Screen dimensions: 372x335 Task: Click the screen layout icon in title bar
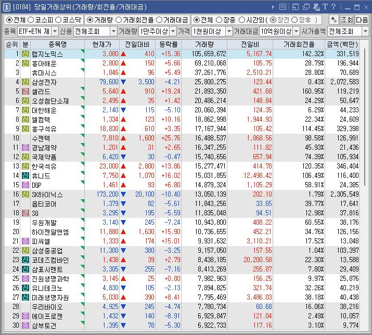(296, 7)
